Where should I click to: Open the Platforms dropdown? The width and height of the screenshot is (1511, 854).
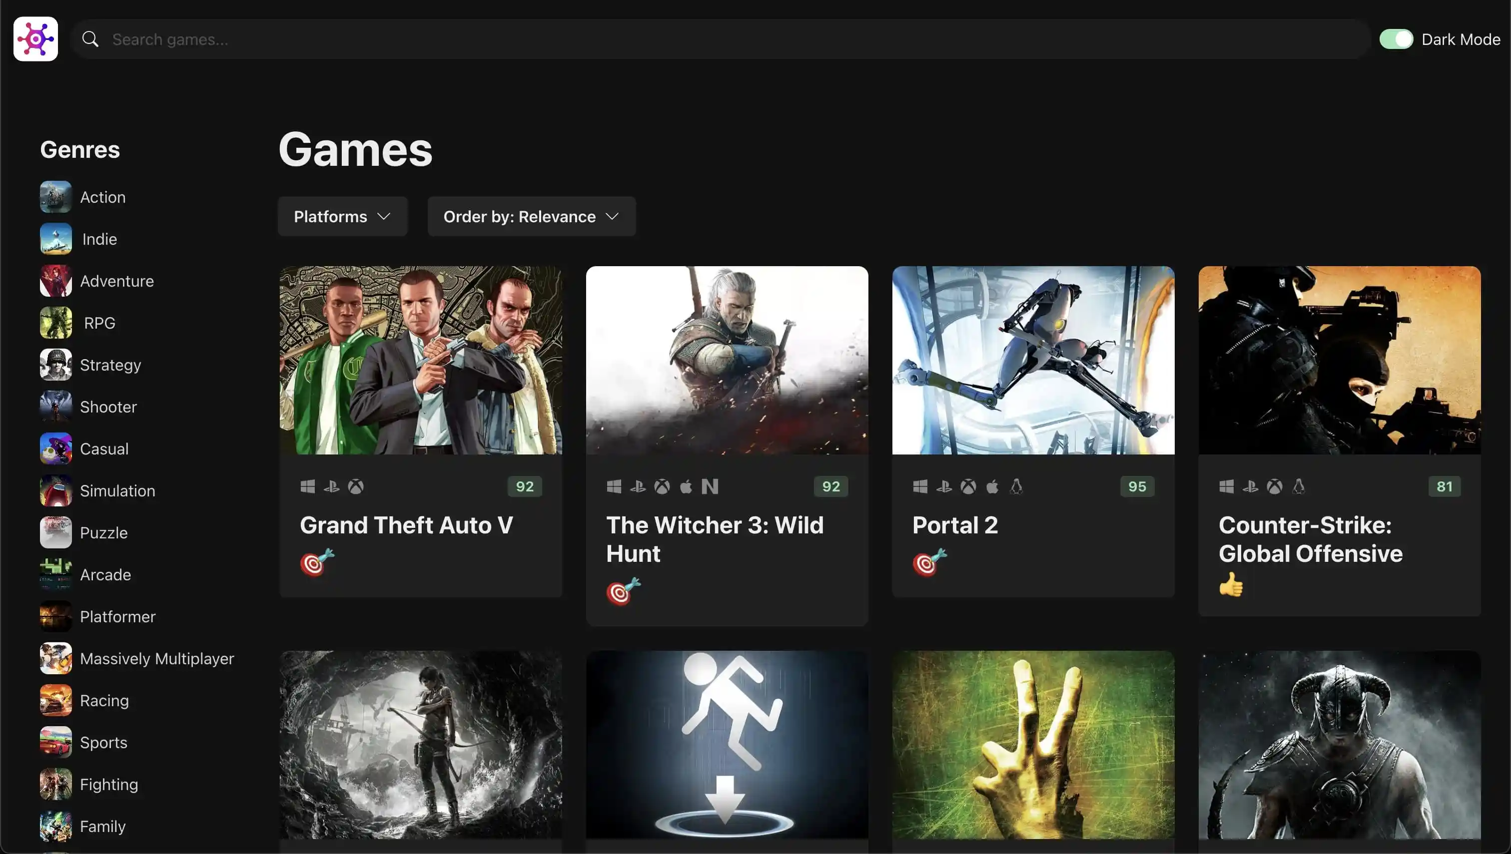click(x=342, y=216)
